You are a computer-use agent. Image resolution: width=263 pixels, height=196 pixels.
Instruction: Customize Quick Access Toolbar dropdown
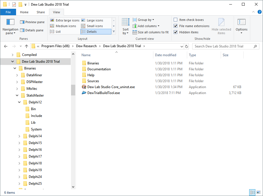[25, 5]
